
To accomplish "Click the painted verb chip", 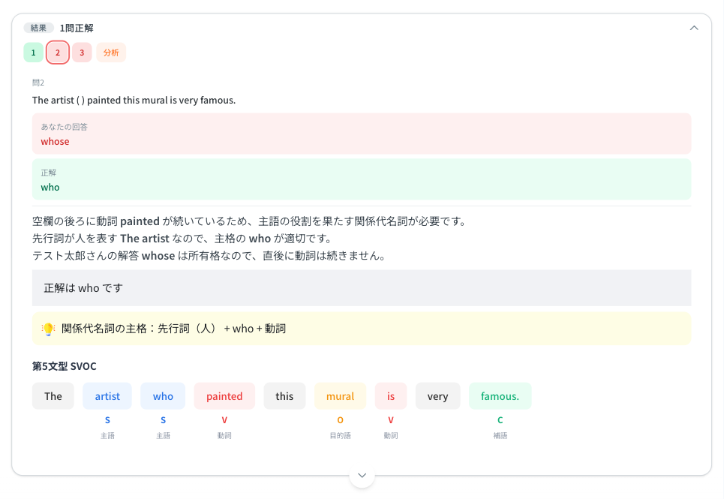I will (x=224, y=395).
